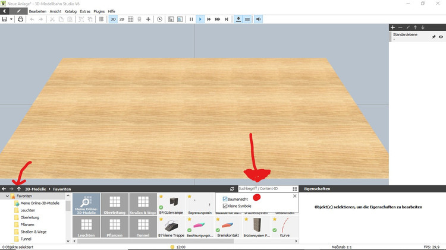Screen dimensions: 446x250
Task: Hide the Standardebene layer via eye icon
Action: pos(441,37)
